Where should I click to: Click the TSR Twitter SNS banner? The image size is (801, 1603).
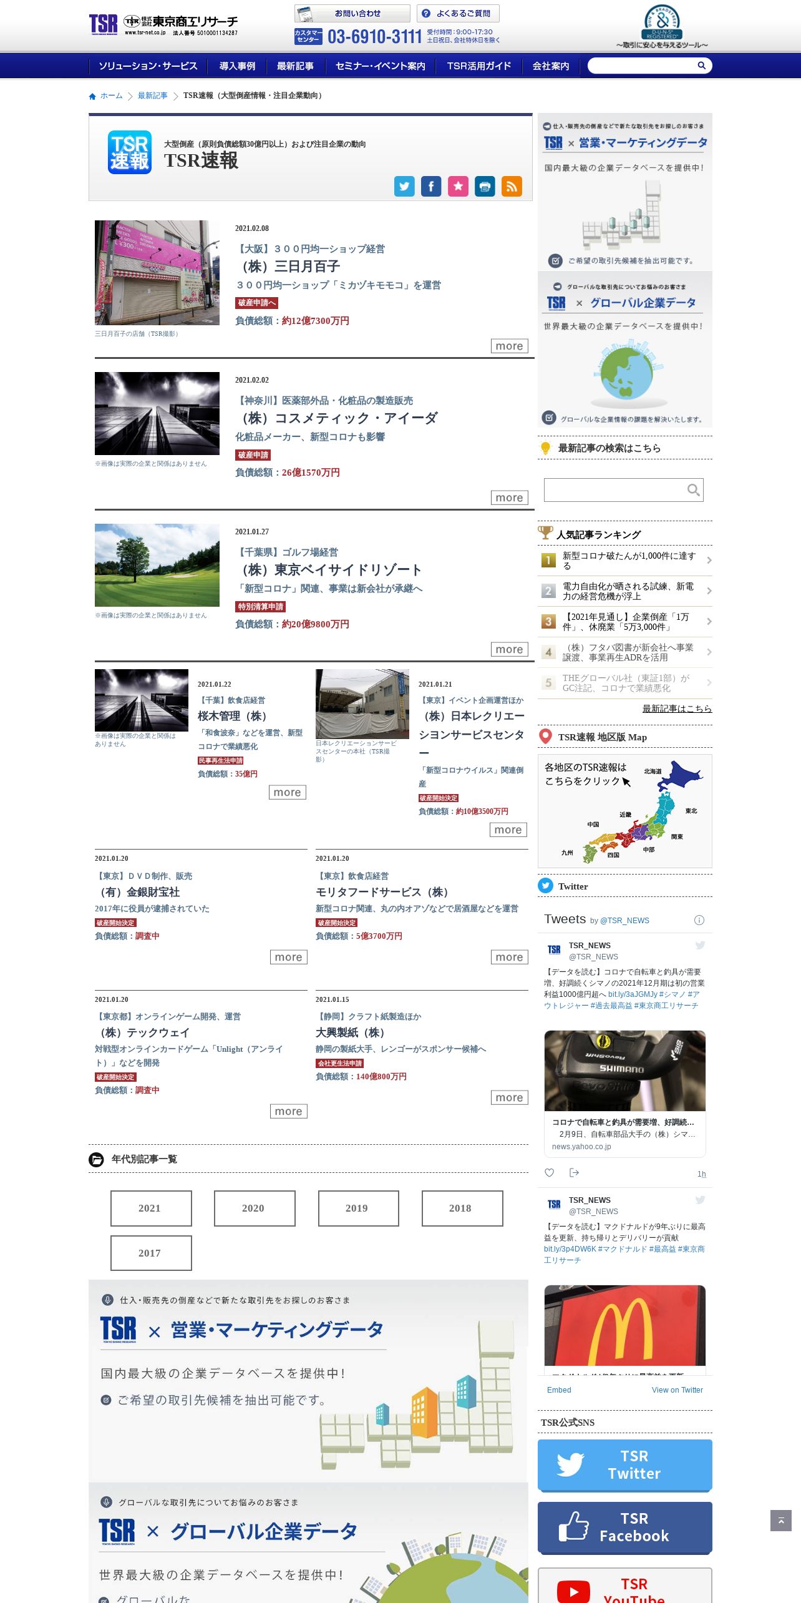coord(624,1465)
